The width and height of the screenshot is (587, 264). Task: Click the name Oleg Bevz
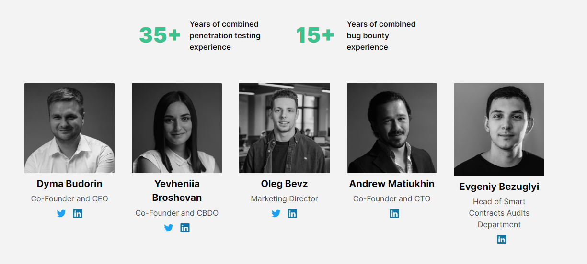click(x=284, y=184)
